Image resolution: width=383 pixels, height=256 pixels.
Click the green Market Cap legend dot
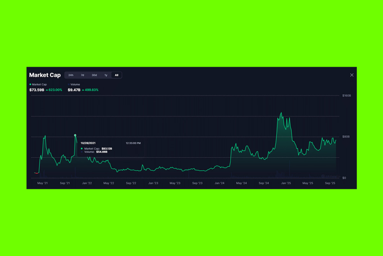[30, 84]
